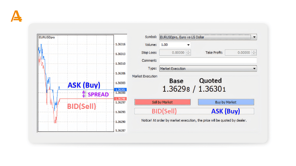Click the orange A logo icon

pos(16,16)
